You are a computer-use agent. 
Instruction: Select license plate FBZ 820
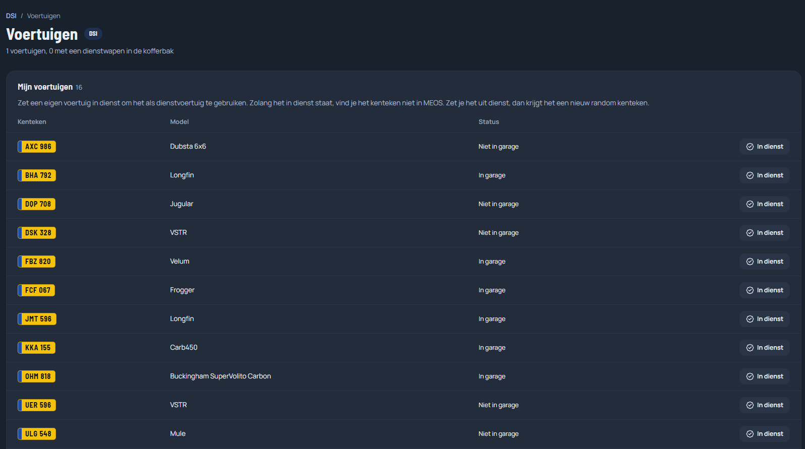[x=36, y=262]
